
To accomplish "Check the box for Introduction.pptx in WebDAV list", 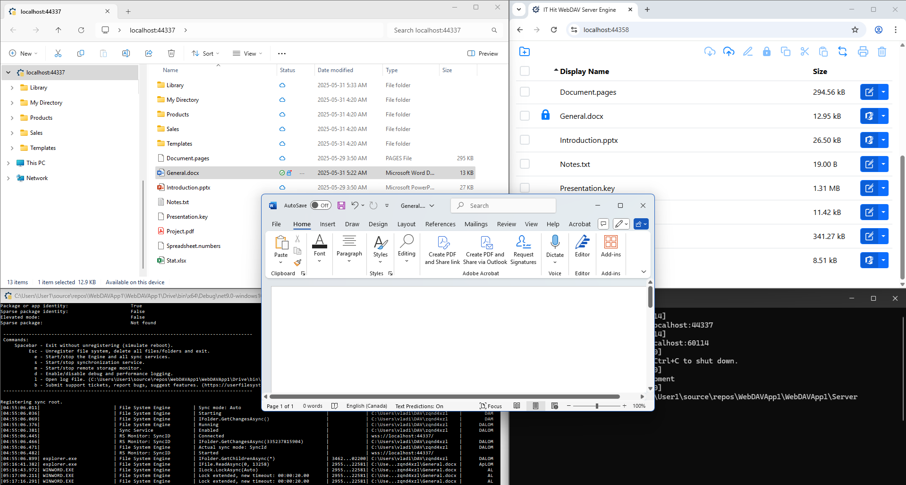I will [x=525, y=140].
